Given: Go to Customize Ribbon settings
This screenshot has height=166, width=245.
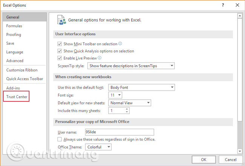Looking at the screenshot, I should [x=24, y=70].
